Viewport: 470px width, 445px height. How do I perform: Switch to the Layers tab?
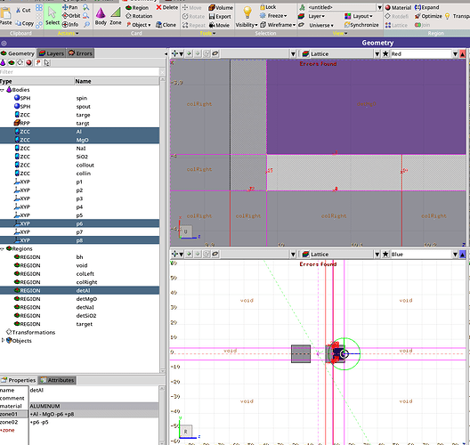(x=52, y=53)
